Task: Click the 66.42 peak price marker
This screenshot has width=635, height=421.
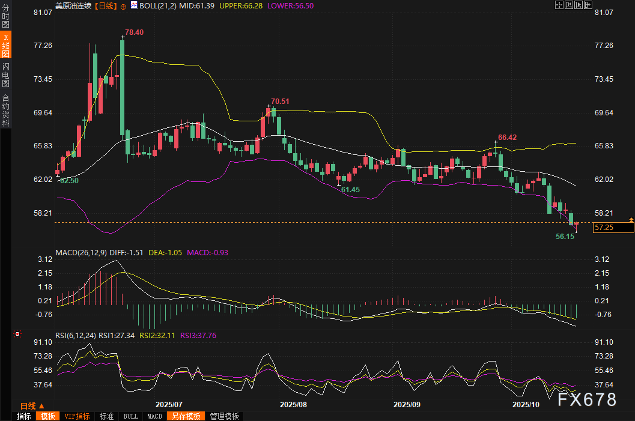Action: (507, 138)
